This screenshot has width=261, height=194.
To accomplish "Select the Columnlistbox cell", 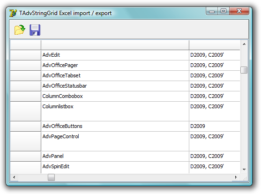I will [x=115, y=112].
